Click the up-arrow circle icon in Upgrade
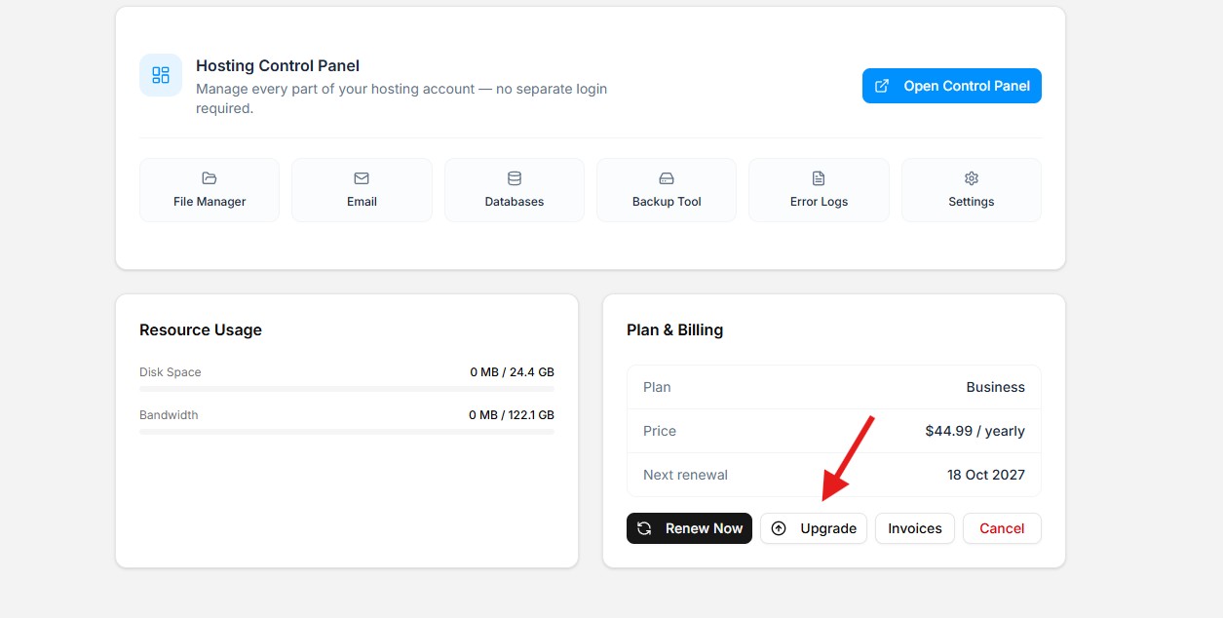The width and height of the screenshot is (1223, 618). click(x=779, y=528)
